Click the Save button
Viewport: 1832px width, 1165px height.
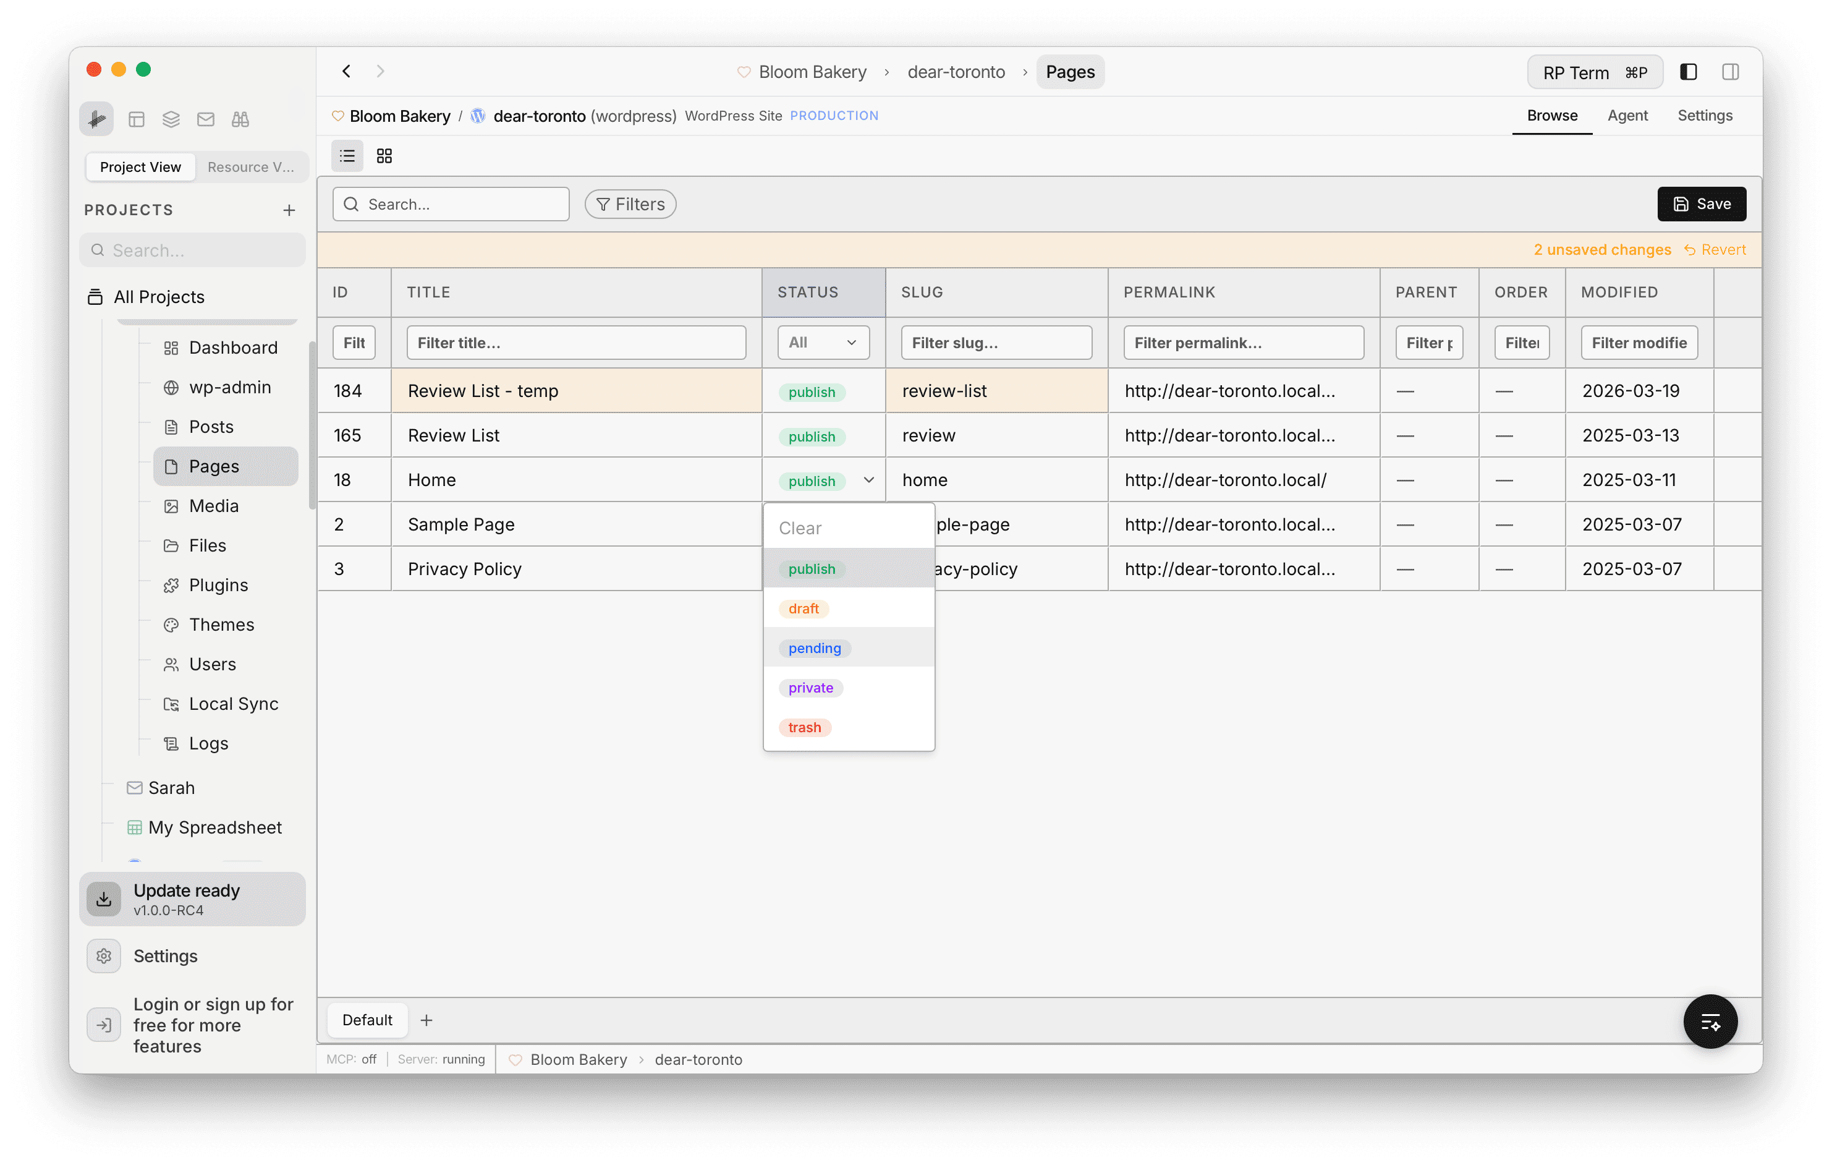click(x=1701, y=203)
